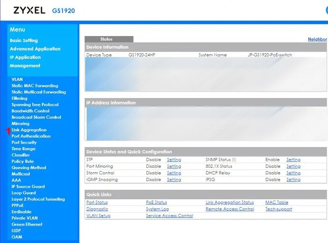Switch to the Status tab
Image resolution: width=328 pixels, height=243 pixels.
click(x=109, y=39)
